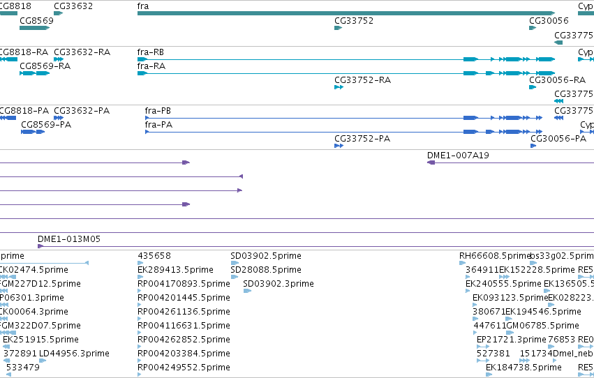594x378 pixels.
Task: Click the 435658 feature label
Action: tap(154, 256)
